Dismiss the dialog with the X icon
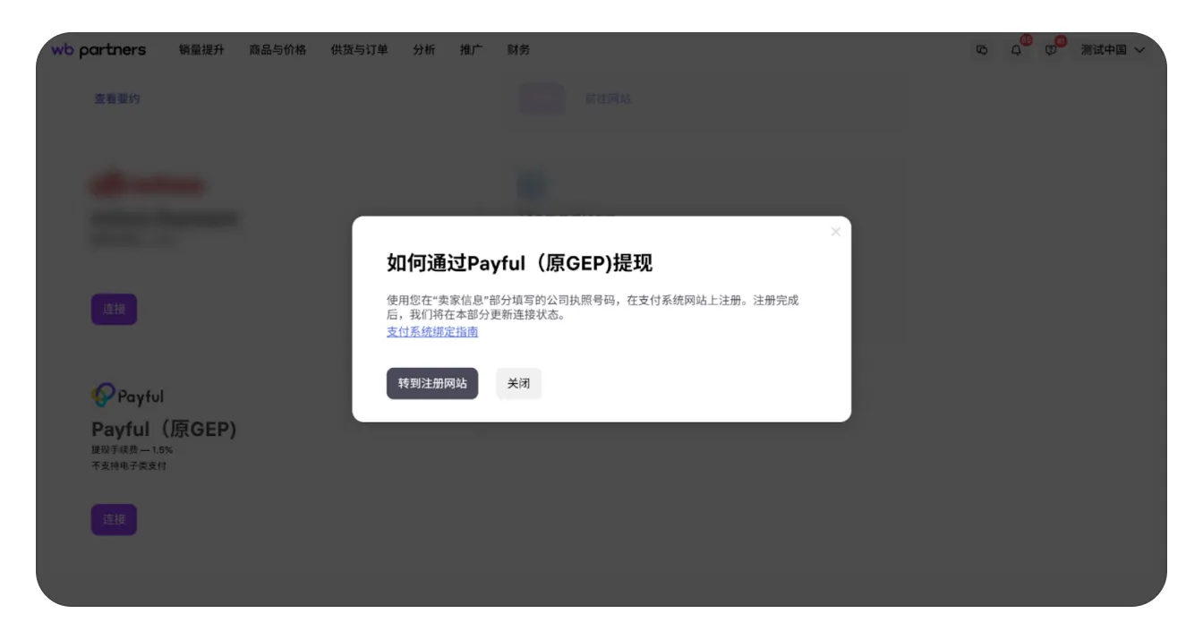This screenshot has height=639, width=1203. pos(835,232)
